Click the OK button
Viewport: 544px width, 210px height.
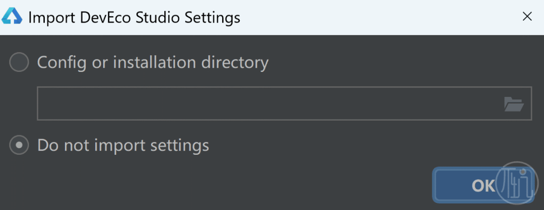pyautogui.click(x=483, y=185)
